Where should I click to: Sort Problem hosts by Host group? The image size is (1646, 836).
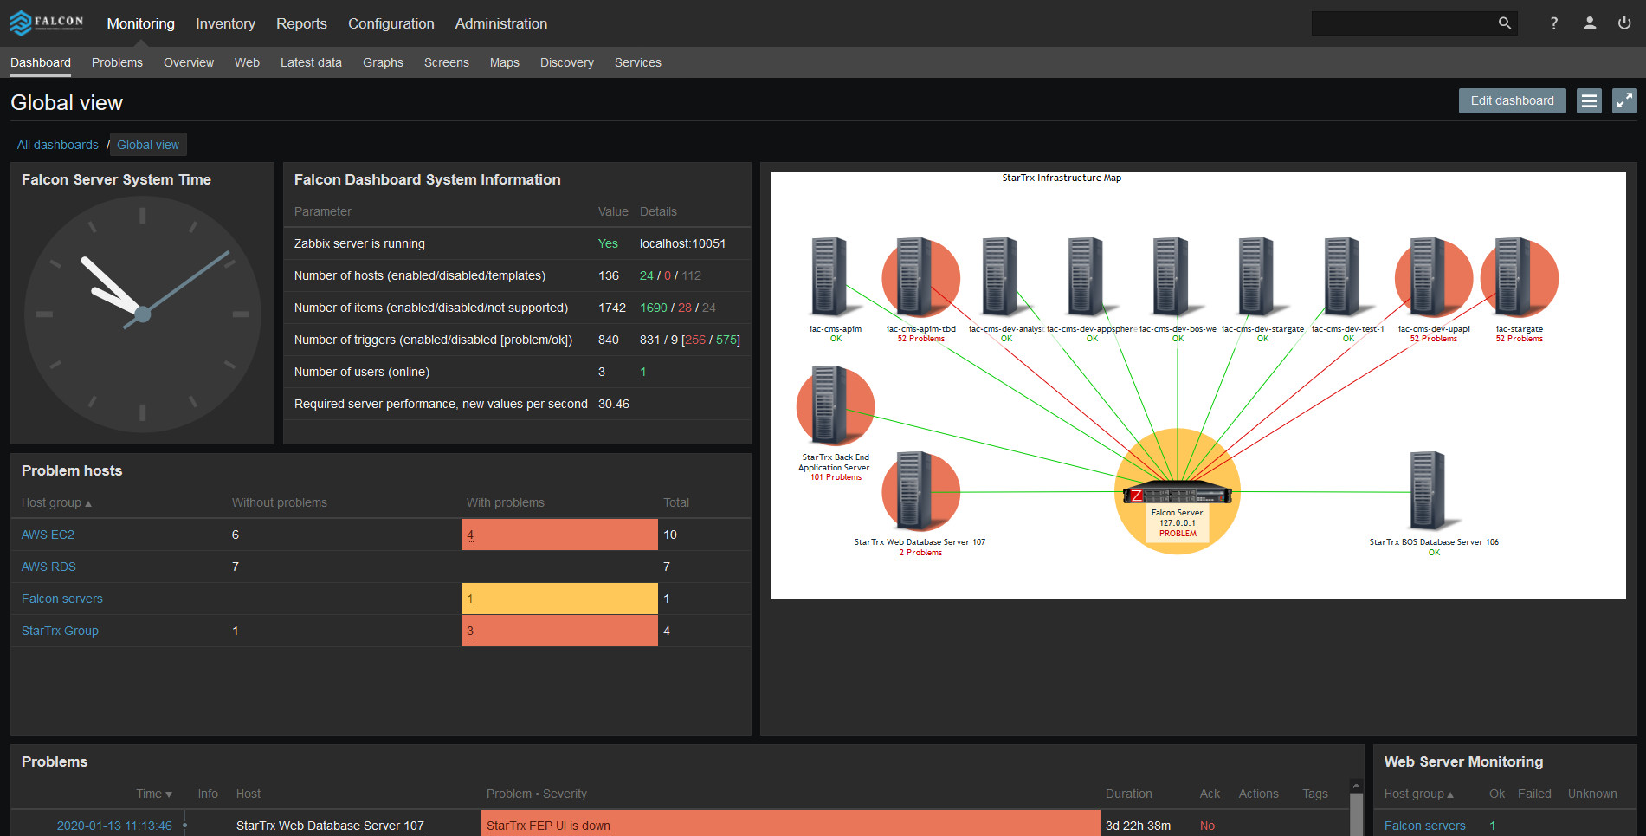(x=56, y=502)
